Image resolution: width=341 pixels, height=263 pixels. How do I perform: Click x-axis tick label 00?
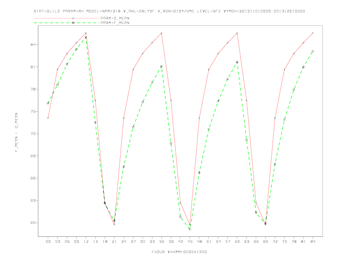[x=48, y=242]
